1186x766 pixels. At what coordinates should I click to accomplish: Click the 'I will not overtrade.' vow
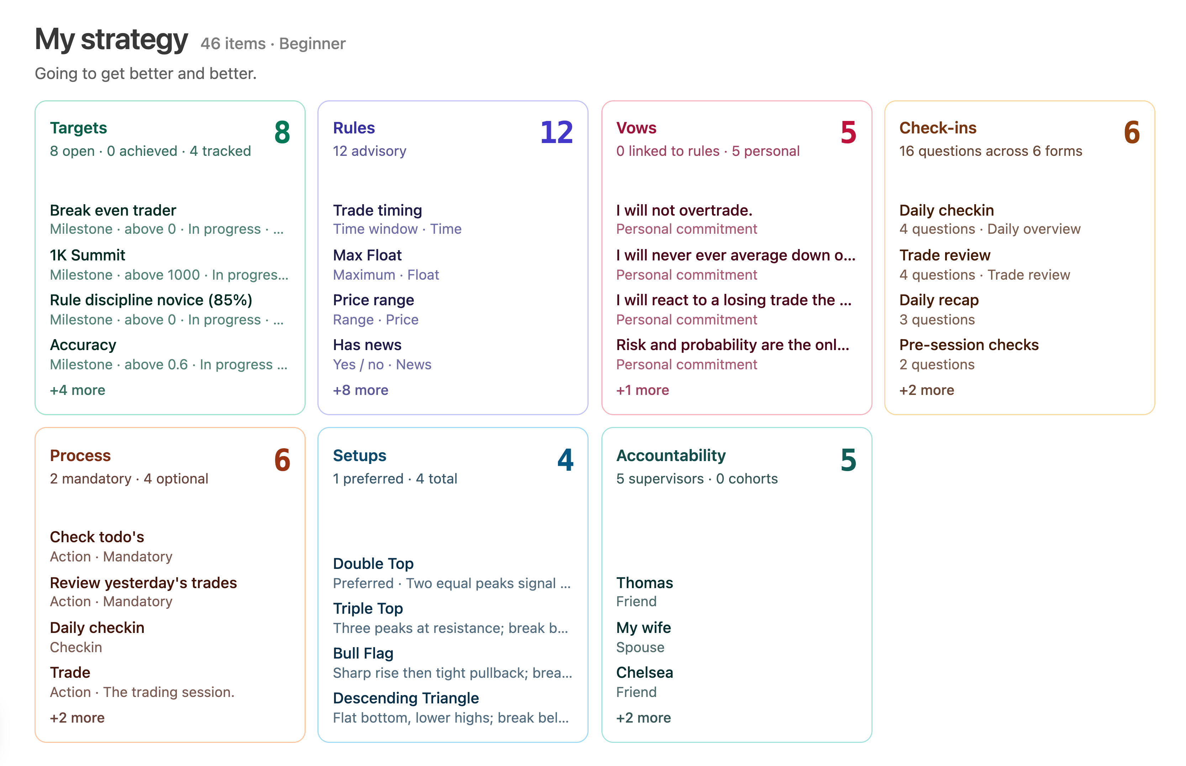(684, 210)
